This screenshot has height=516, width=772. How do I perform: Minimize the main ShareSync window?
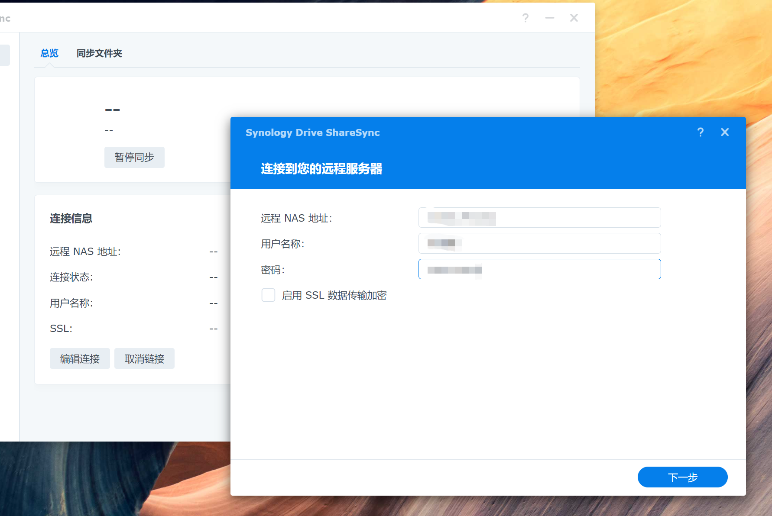click(549, 18)
